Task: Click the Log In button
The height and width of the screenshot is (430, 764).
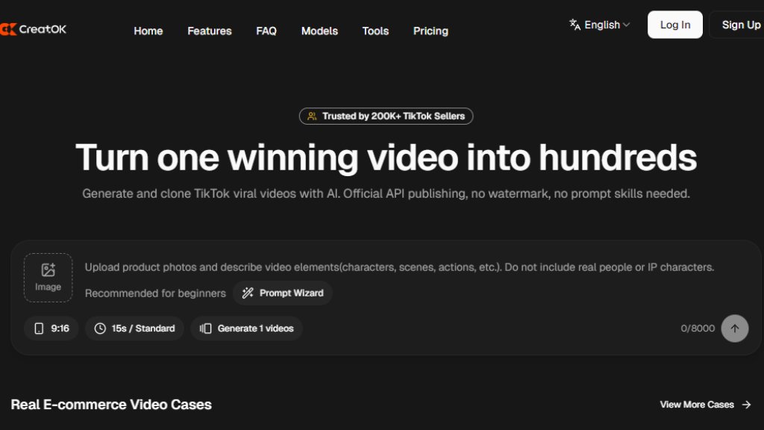Action: coord(674,25)
